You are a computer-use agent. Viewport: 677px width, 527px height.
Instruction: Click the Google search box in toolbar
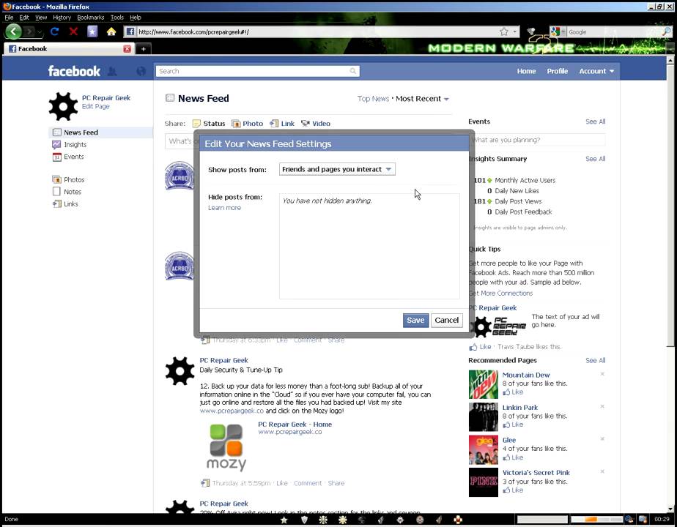tap(614, 31)
